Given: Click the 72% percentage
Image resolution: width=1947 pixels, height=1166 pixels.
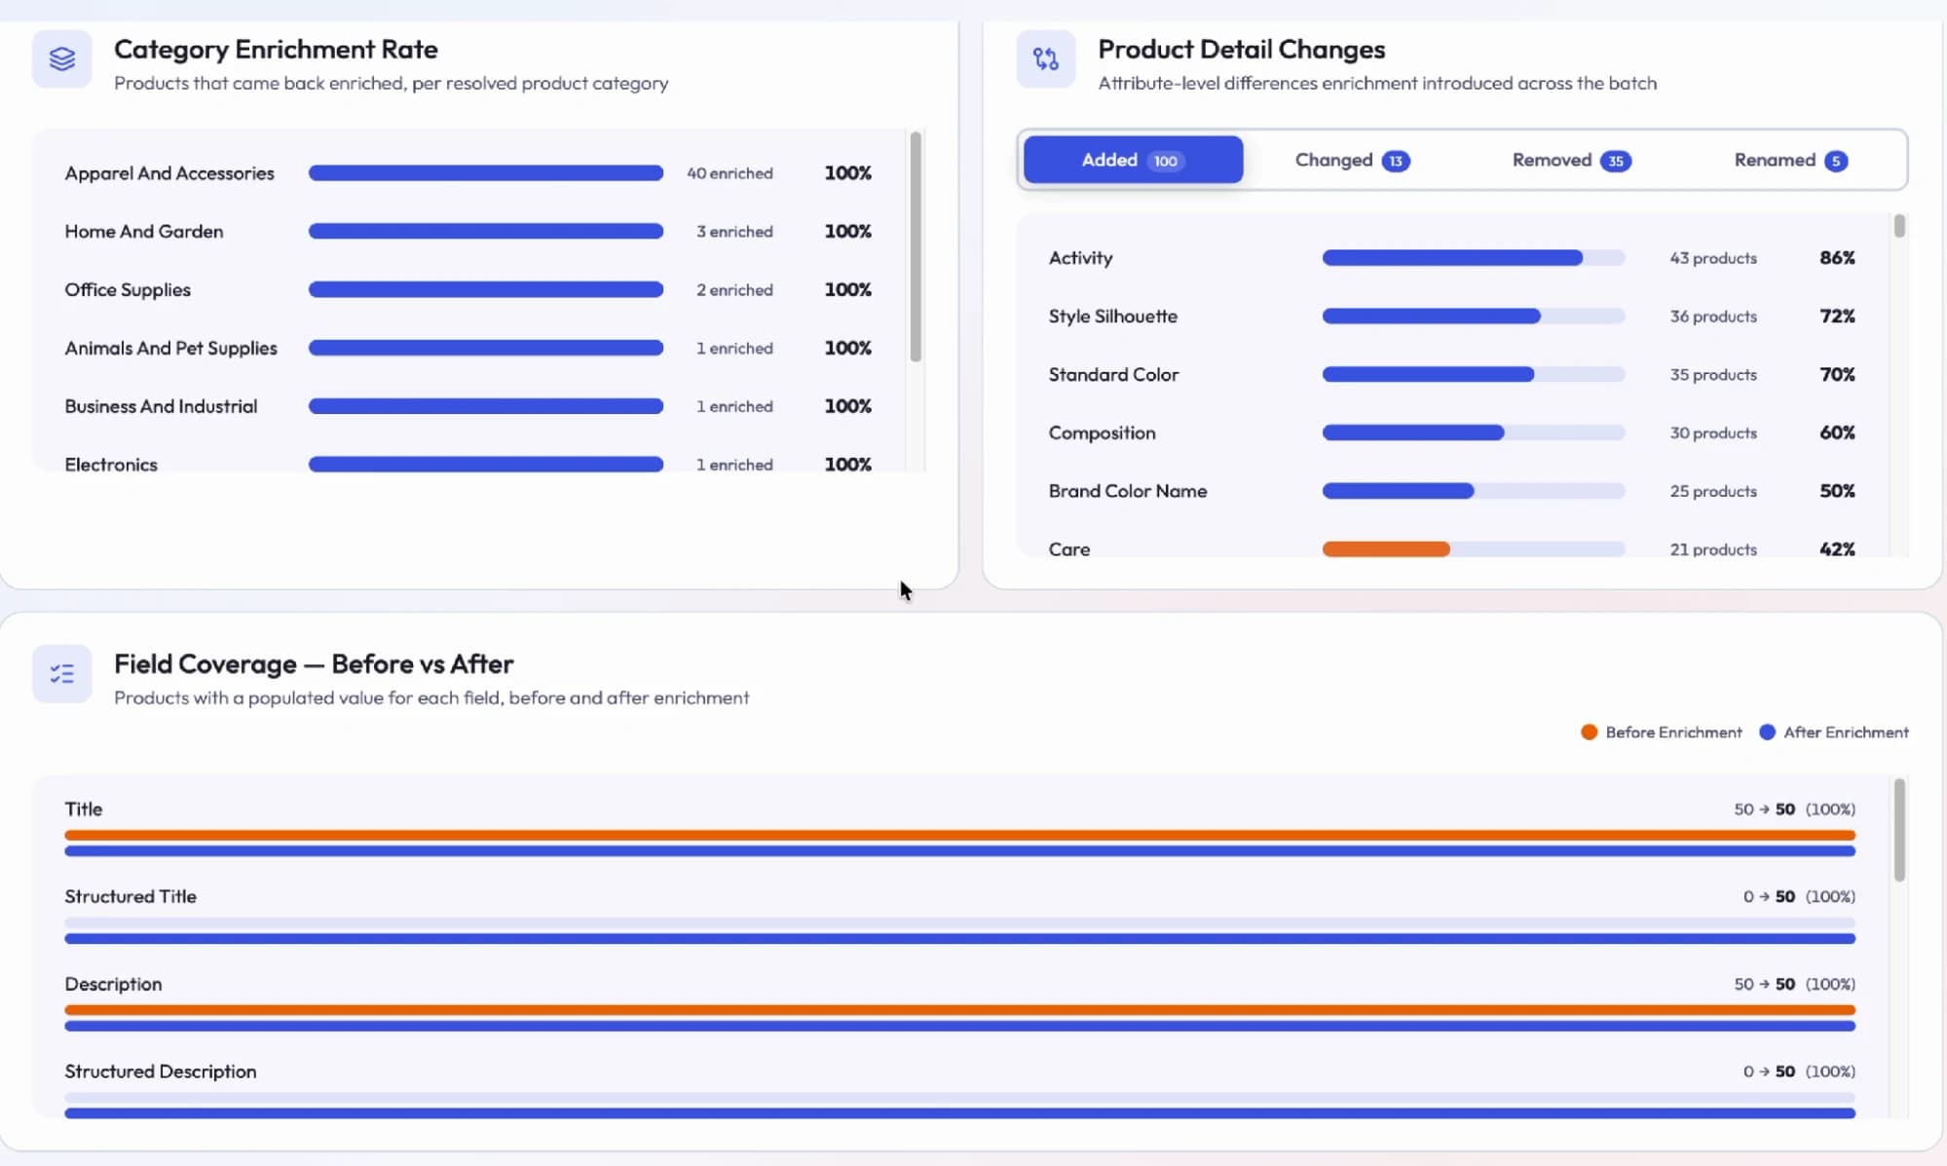Looking at the screenshot, I should 1837,317.
